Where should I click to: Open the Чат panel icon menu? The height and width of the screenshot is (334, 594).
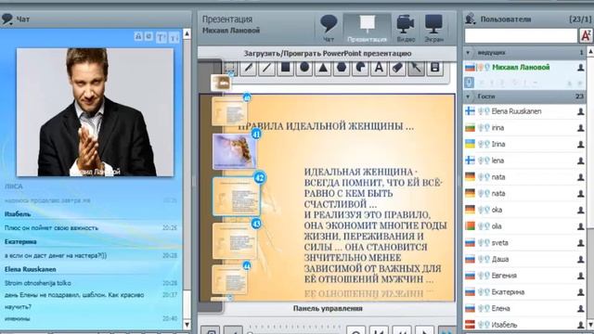coord(7,19)
